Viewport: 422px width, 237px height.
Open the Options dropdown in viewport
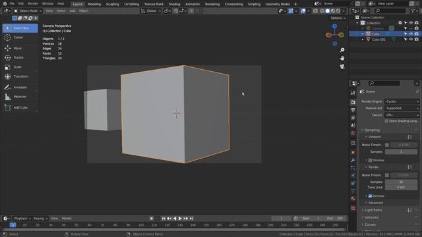point(338,18)
